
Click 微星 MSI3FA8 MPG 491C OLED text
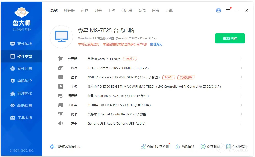[x=118, y=96]
